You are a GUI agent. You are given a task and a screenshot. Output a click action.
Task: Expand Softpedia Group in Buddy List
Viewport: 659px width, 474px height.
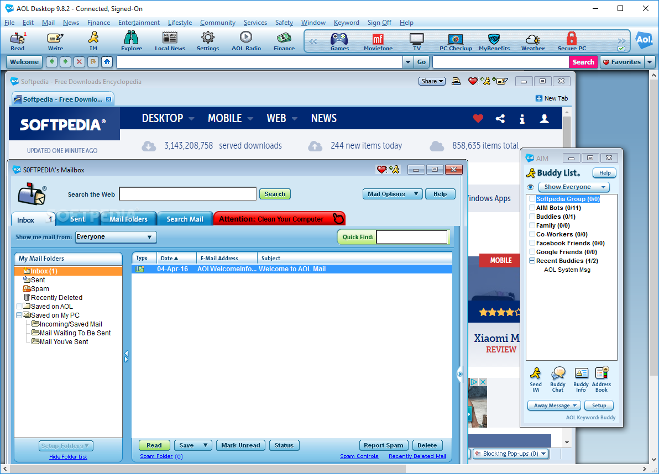point(532,199)
